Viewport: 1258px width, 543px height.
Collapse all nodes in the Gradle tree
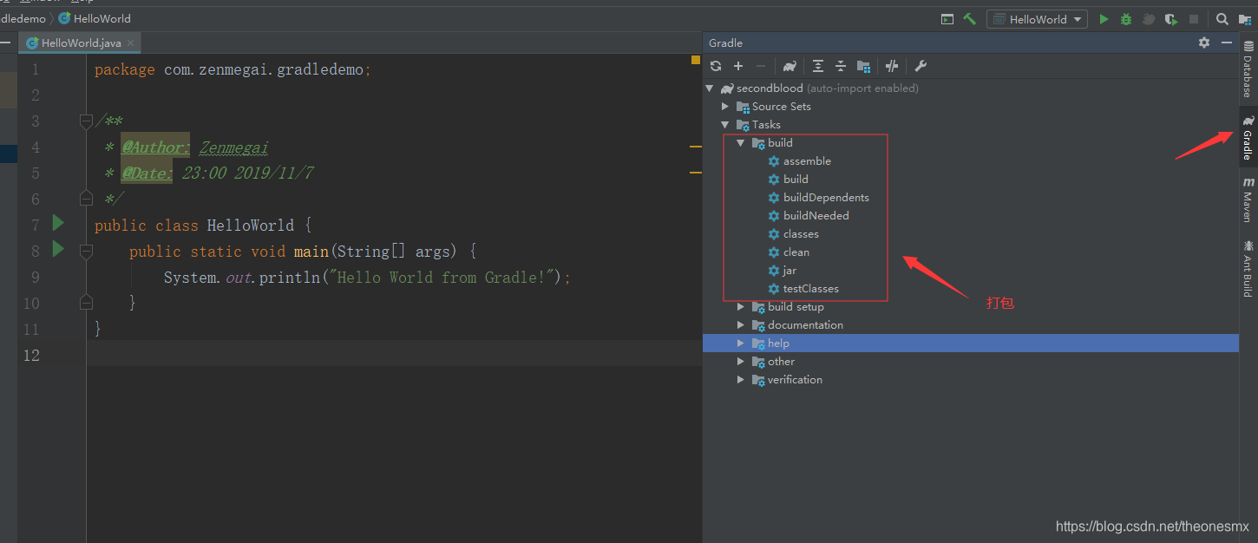coord(841,66)
